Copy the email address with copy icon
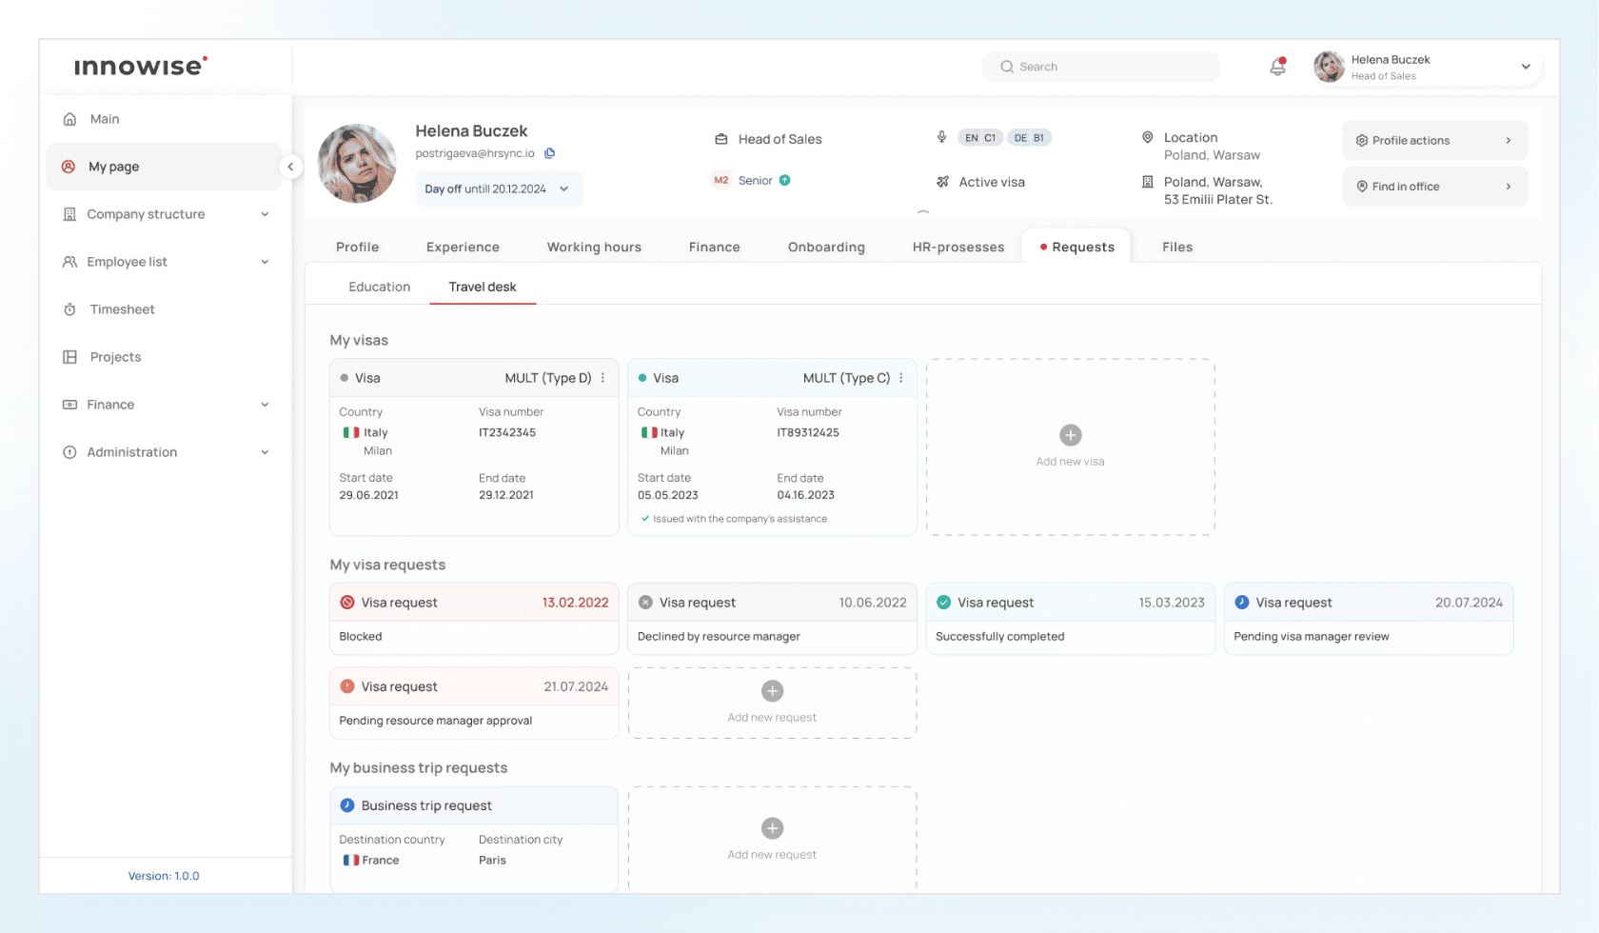 pyautogui.click(x=549, y=153)
